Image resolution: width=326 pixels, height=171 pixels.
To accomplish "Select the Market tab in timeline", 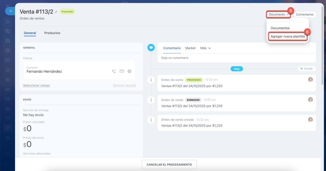I will pos(190,48).
